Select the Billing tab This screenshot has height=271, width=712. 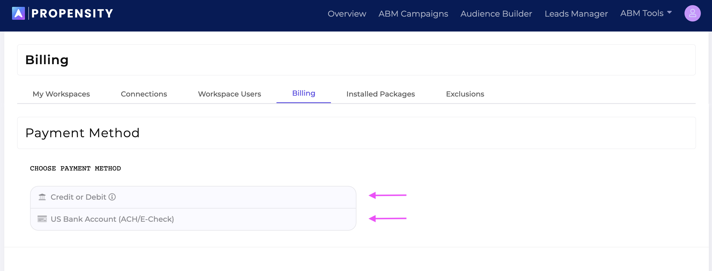click(304, 93)
